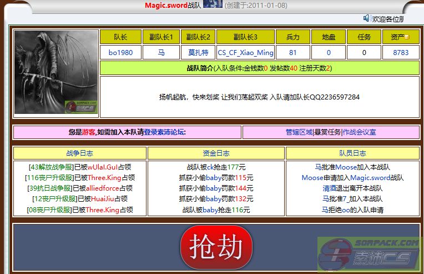Follow the 登录索沛论坛 login link

tap(165, 132)
